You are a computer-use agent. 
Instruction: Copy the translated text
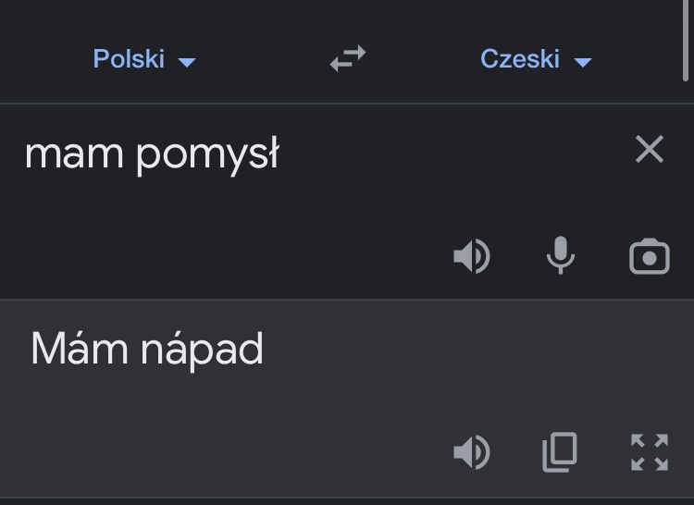pyautogui.click(x=560, y=452)
